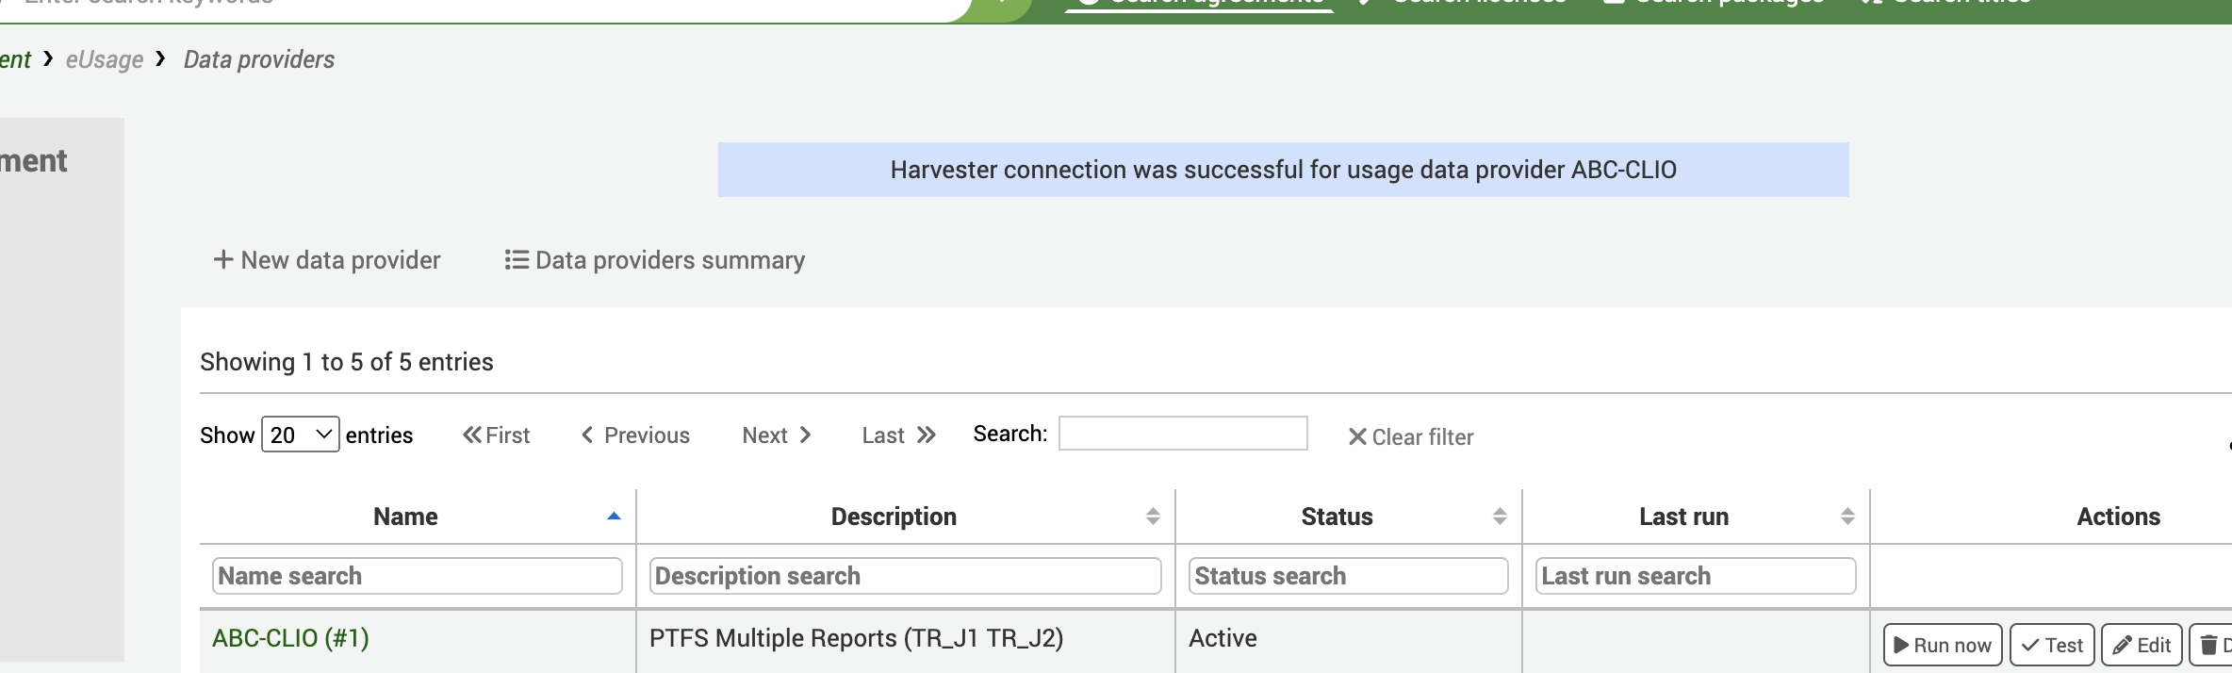Image resolution: width=2232 pixels, height=673 pixels.
Task: Go to the eUsage breadcrumb
Action: pos(105,59)
